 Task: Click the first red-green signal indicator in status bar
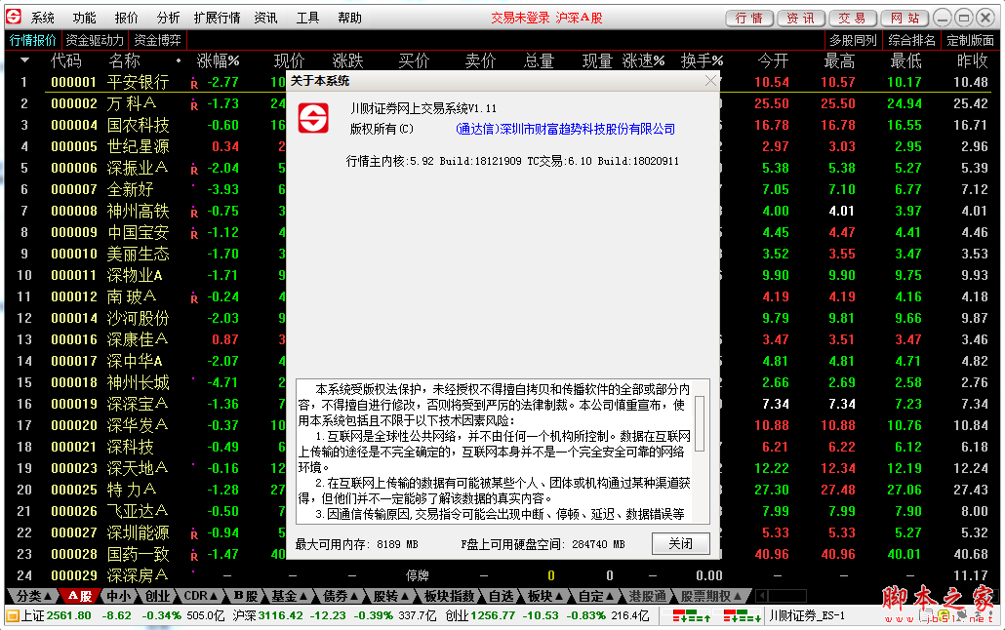691,616
